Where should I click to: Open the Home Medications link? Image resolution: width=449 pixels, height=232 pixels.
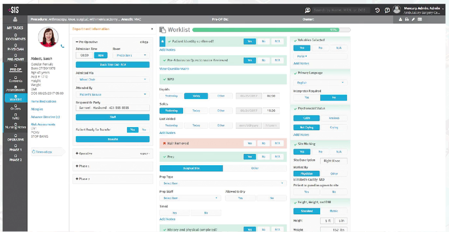(x=44, y=101)
